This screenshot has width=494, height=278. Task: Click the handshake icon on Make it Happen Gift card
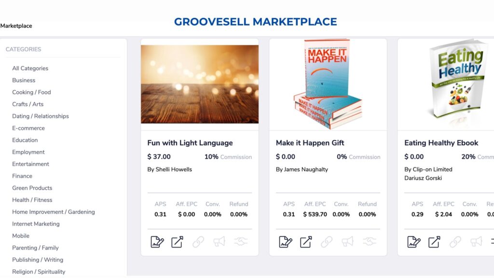point(369,242)
